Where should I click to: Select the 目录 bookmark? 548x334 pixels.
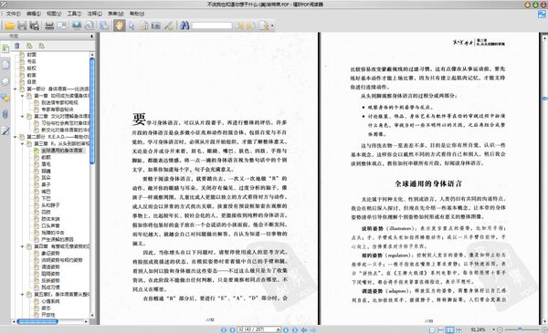click(x=31, y=82)
